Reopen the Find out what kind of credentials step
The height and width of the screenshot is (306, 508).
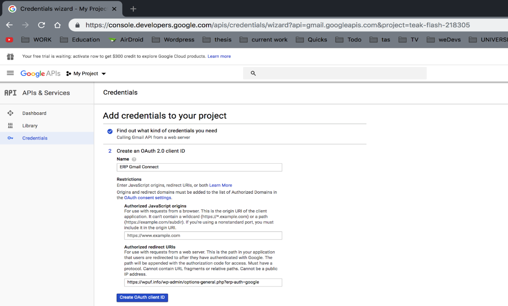pyautogui.click(x=167, y=131)
